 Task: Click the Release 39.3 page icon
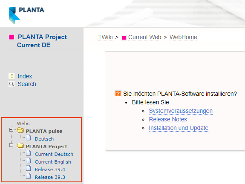point(29,176)
